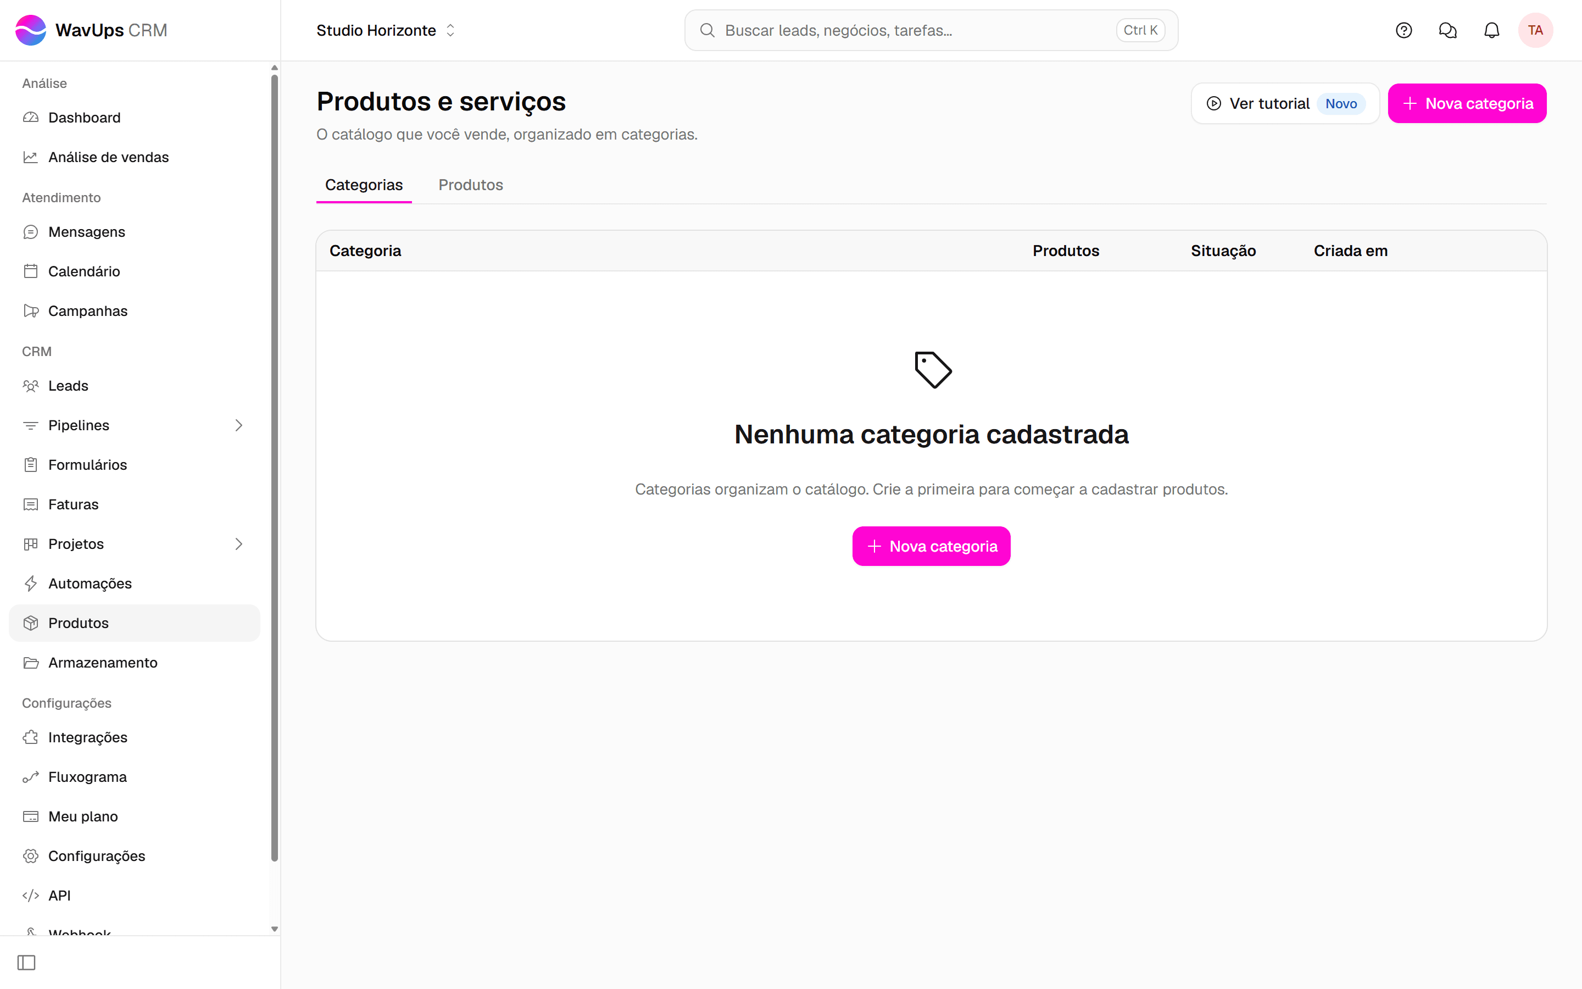Screen dimensions: 1582x989
Task: Open Leads in the sidebar
Action: (134, 386)
